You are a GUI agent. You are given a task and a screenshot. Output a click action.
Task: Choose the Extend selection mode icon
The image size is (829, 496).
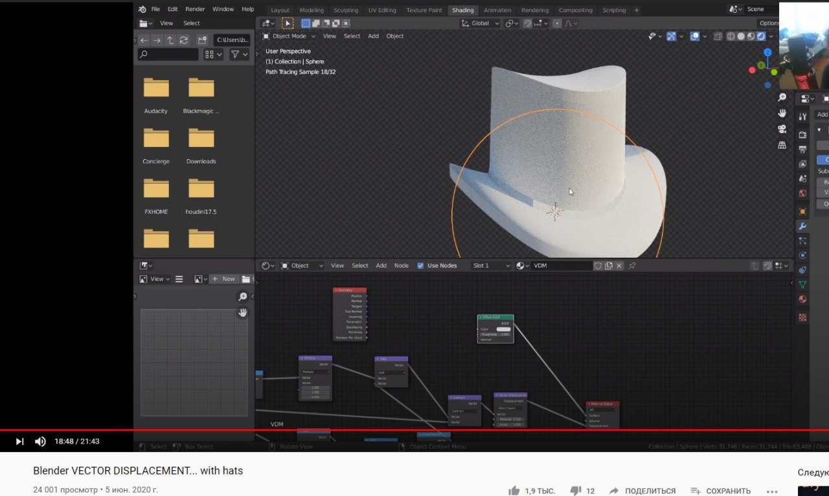316,23
